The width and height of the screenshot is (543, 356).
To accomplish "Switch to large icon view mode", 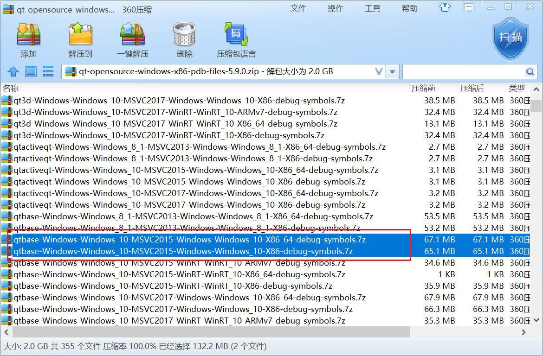I will click(31, 71).
